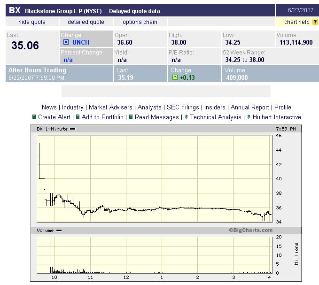Click the Delayed quote data label

(134, 11)
